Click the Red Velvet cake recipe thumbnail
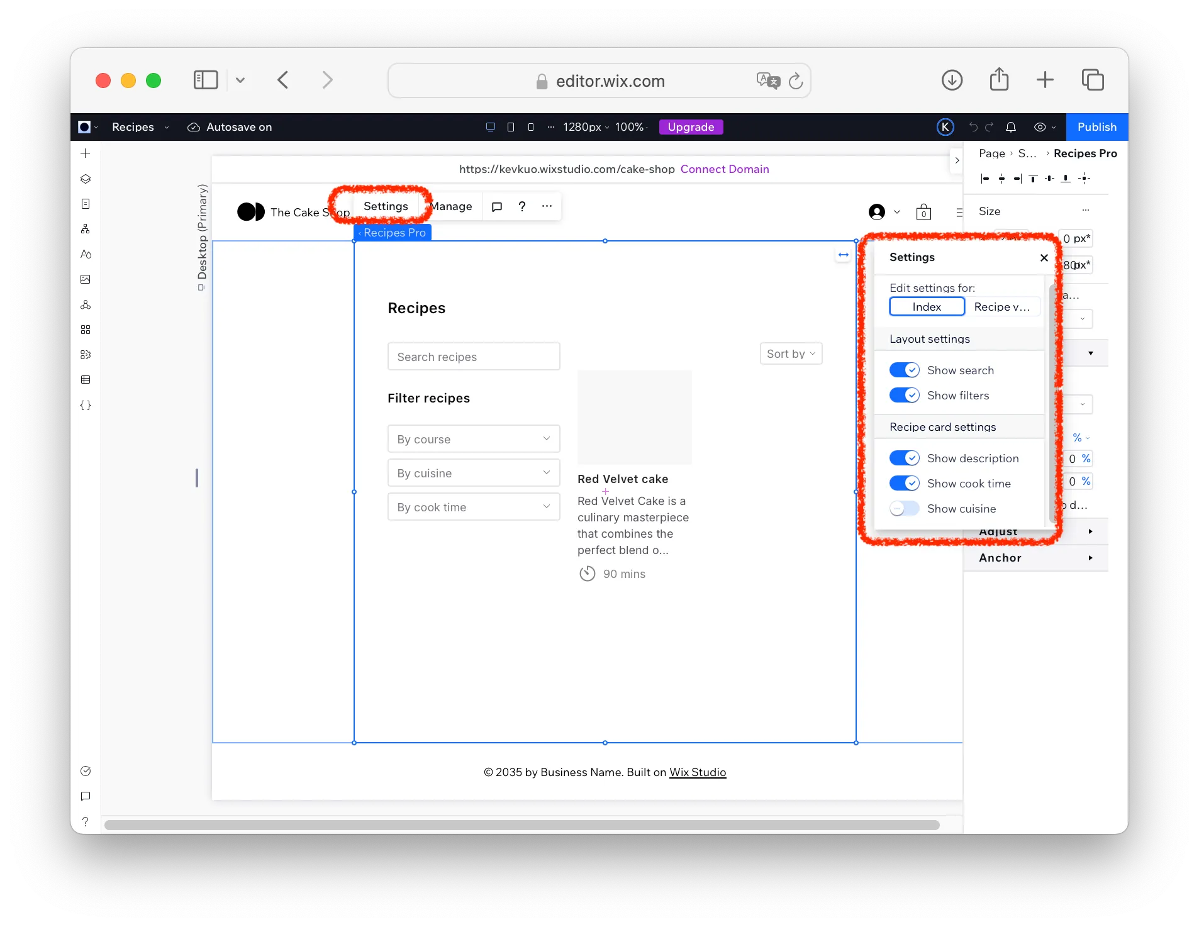The height and width of the screenshot is (927, 1199). 634,417
